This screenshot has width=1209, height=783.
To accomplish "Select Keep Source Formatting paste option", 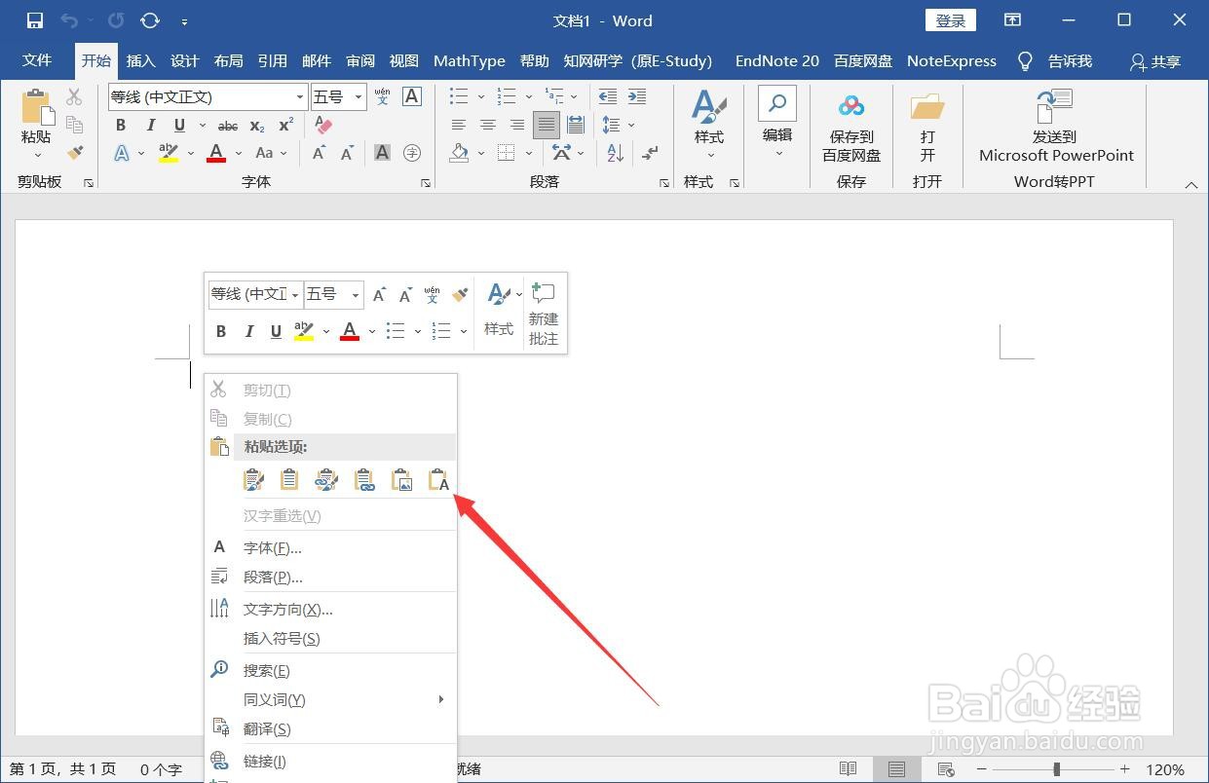I will pyautogui.click(x=253, y=479).
